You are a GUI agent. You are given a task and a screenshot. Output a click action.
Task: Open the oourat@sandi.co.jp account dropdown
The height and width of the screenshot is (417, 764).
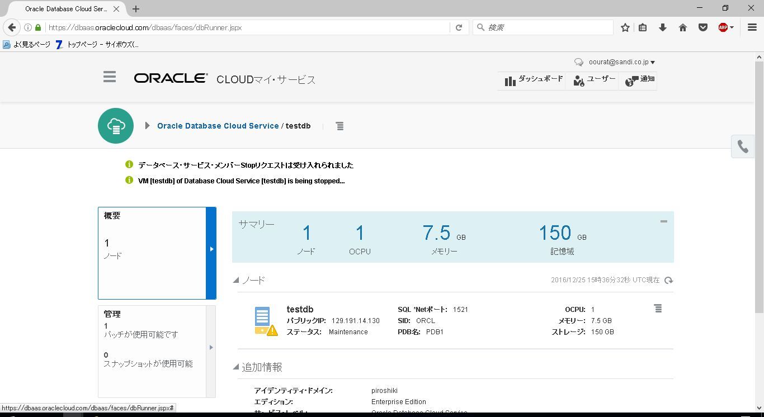[622, 62]
